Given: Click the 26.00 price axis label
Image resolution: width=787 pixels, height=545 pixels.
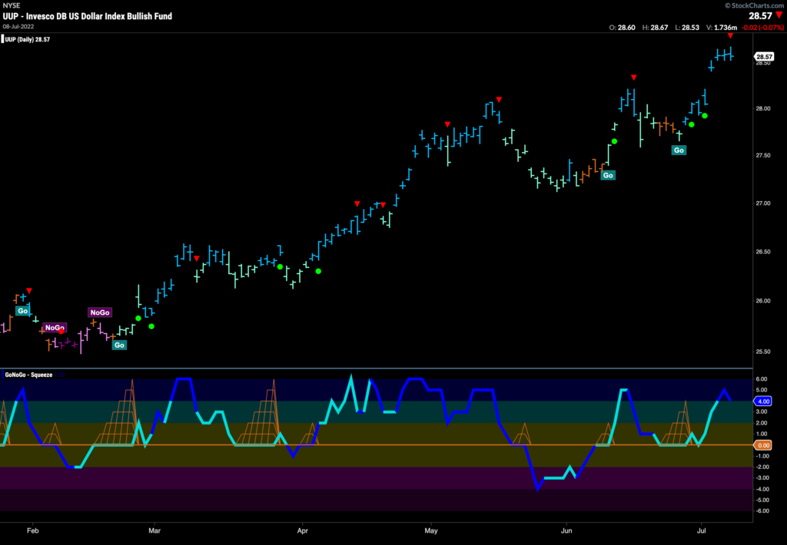Looking at the screenshot, I should point(763,301).
